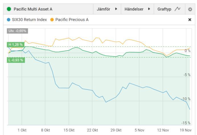Click the green Pacific Multi Asset A dot
The image size is (197, 135).
point(9,9)
